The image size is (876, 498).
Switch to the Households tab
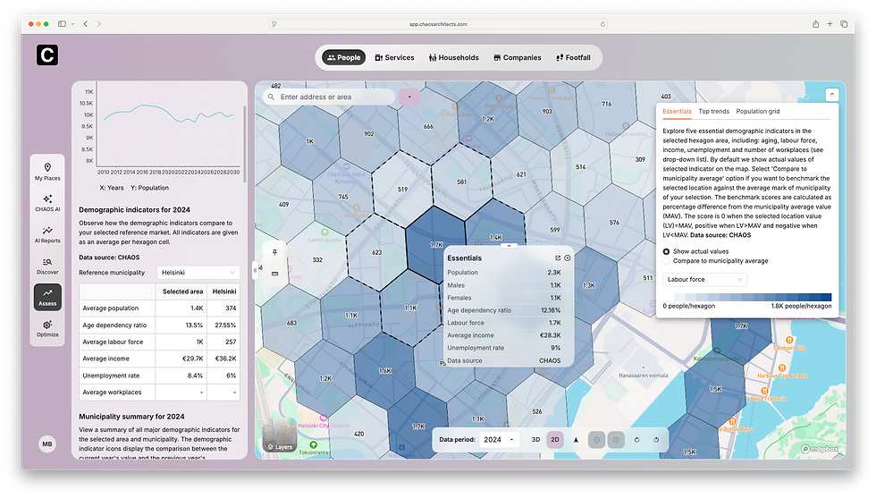click(x=454, y=57)
